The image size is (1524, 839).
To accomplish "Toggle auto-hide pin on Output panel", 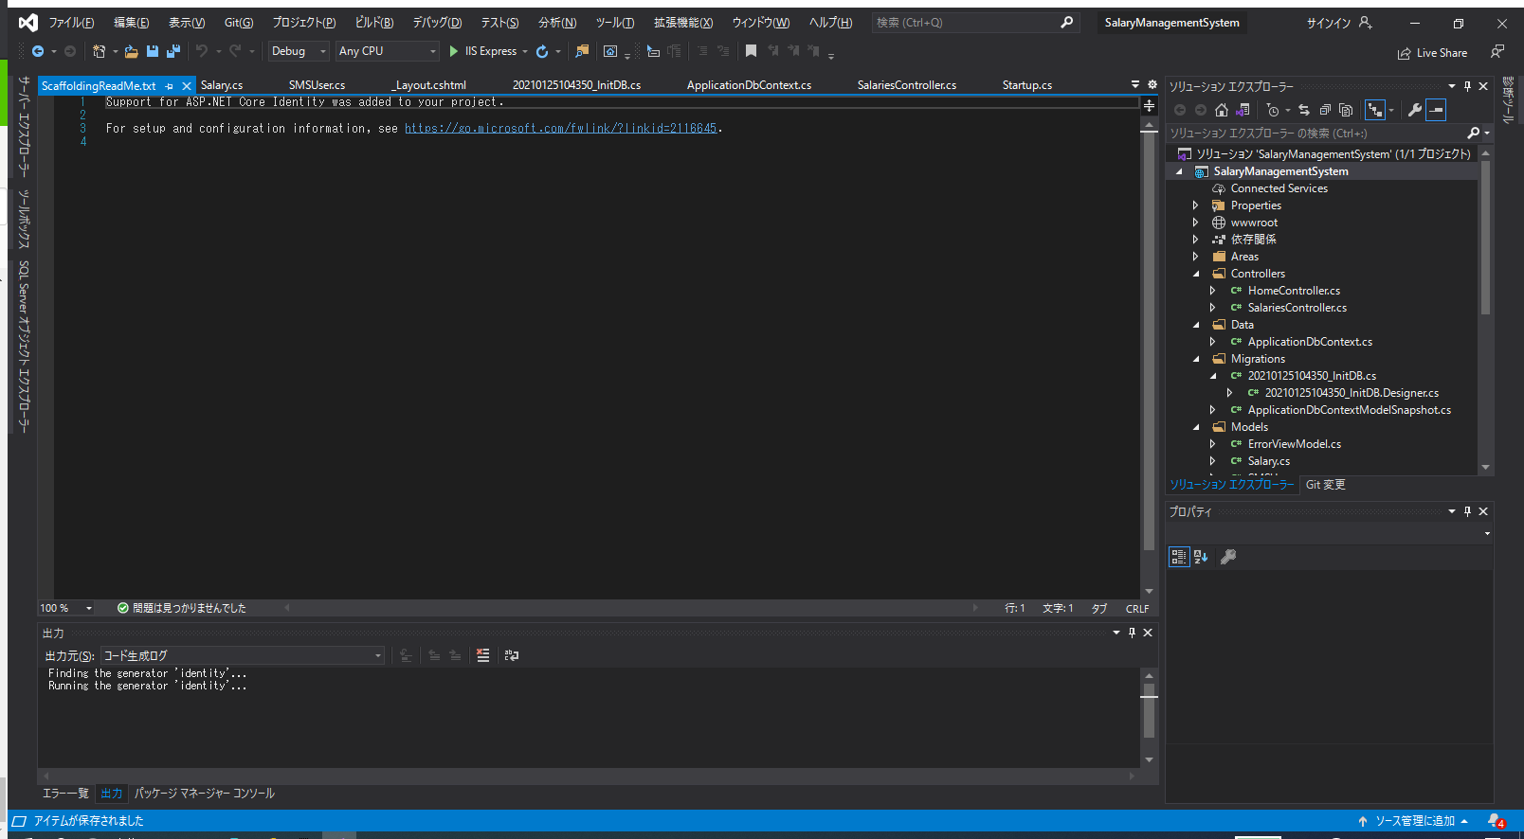I will click(x=1132, y=633).
